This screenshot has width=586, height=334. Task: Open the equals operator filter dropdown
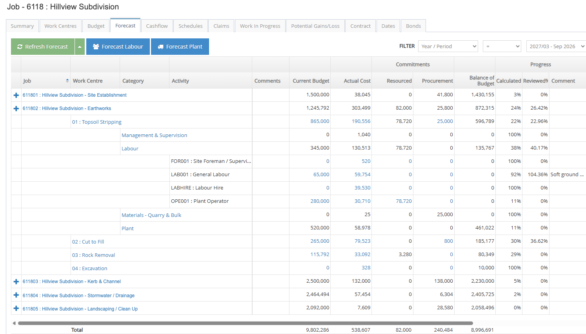point(502,46)
